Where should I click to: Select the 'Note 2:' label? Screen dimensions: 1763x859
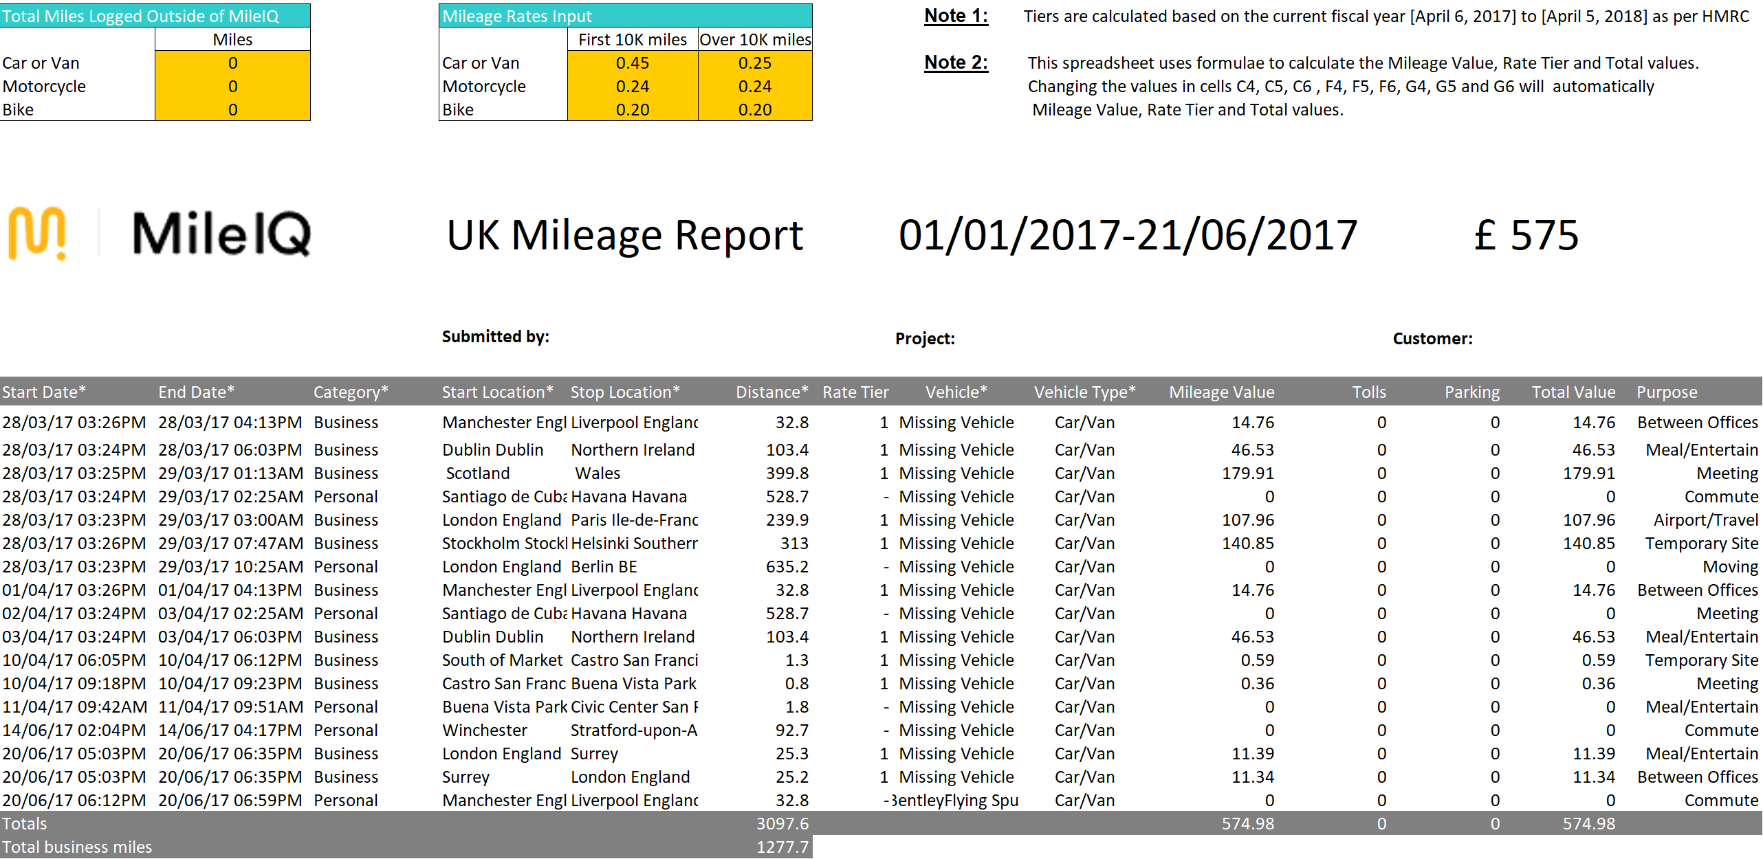click(956, 63)
